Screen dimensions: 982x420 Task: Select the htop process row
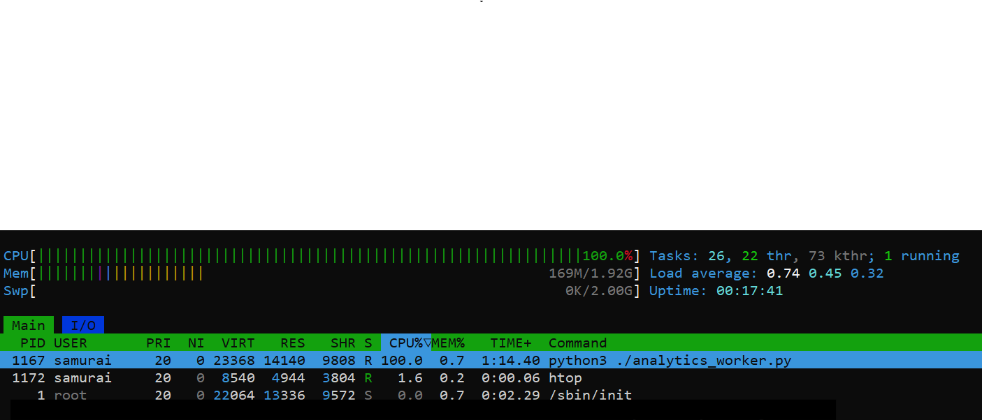pos(491,377)
